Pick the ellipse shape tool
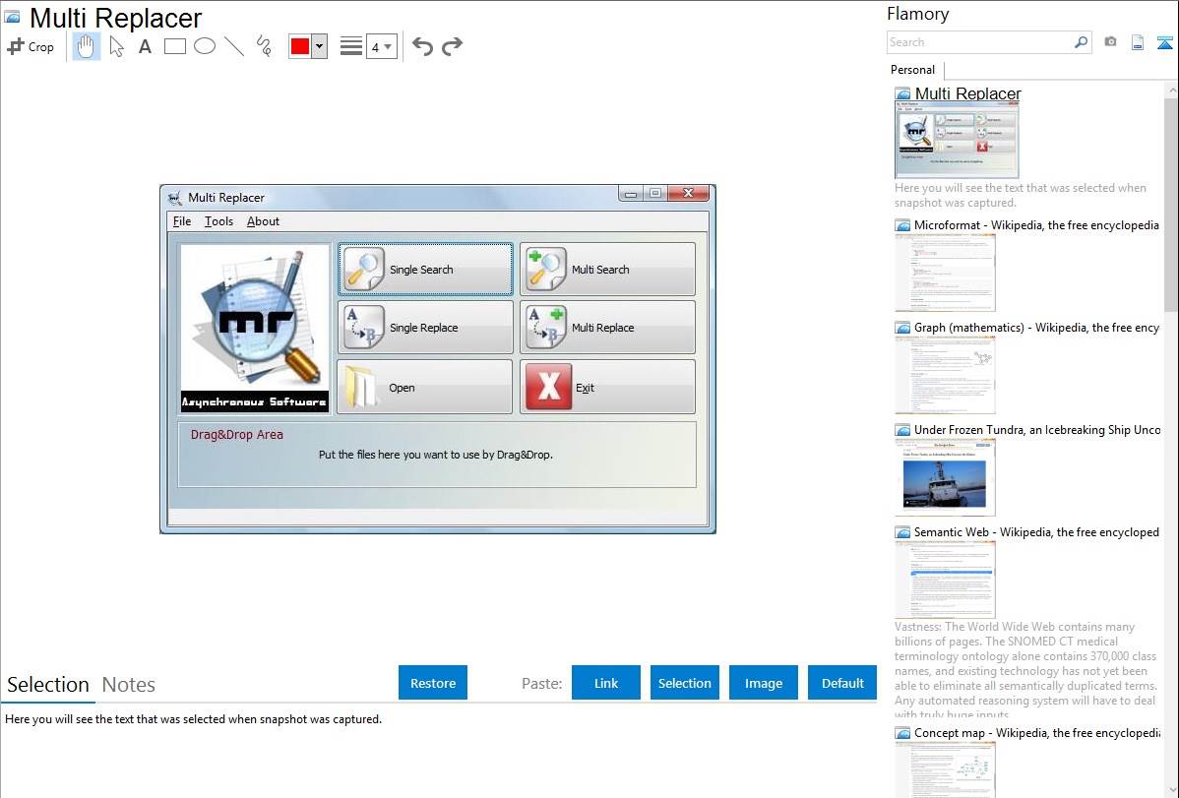 coord(205,46)
